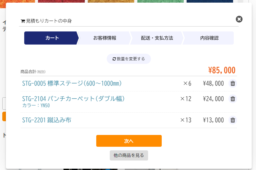Pick the yellow carpet color swatch

(x=111, y=1)
